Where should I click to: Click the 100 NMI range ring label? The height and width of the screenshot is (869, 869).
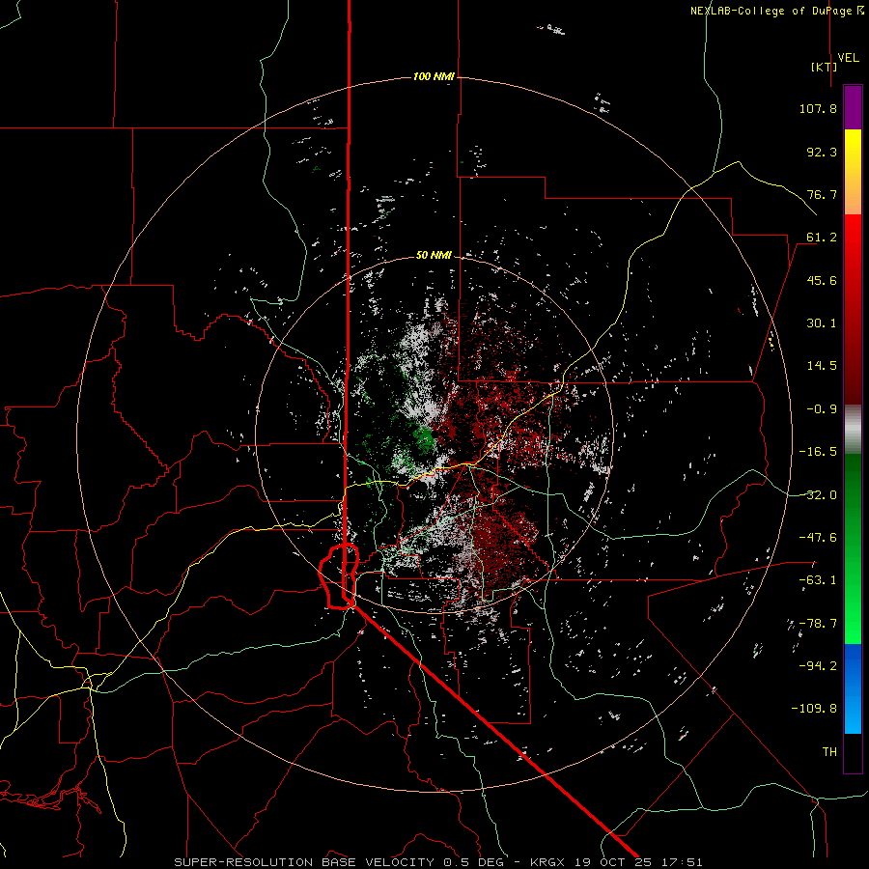tap(434, 76)
